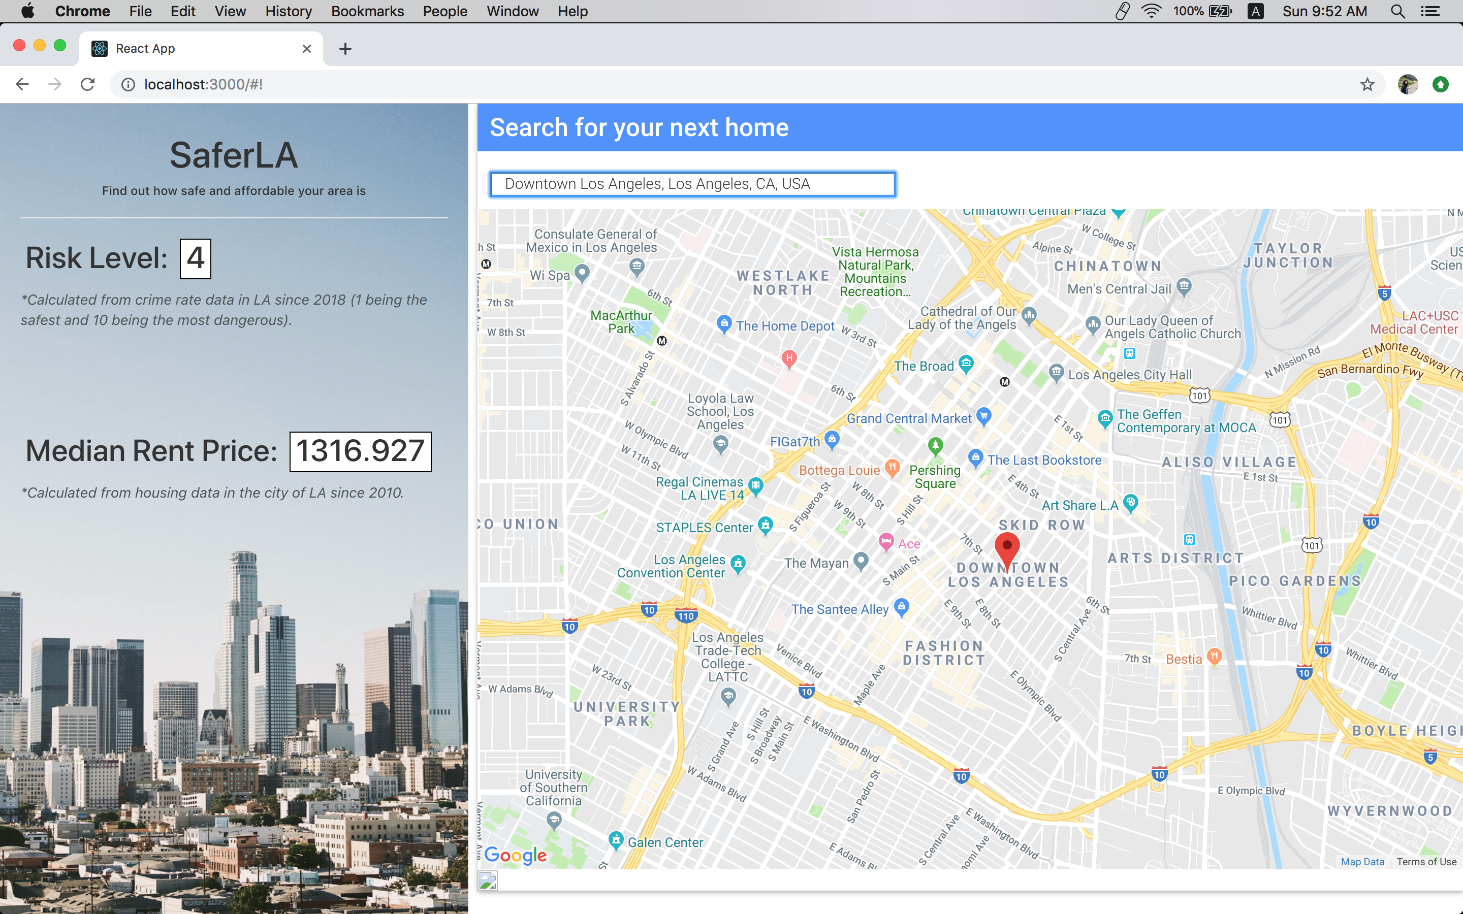The width and height of the screenshot is (1463, 914).
Task: Click The Home Depot map marker
Action: point(724,324)
